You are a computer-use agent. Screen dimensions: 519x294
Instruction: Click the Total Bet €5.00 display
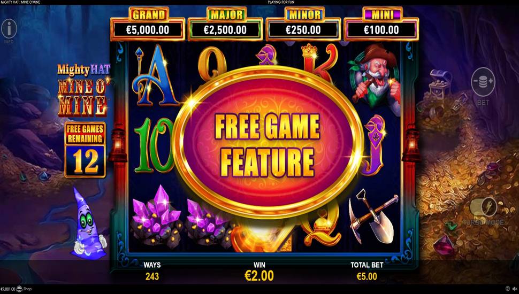click(367, 271)
